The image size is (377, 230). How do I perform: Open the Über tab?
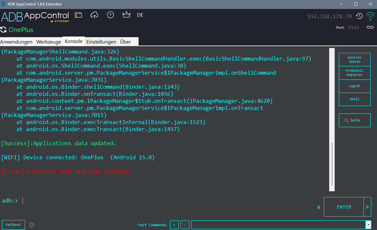(x=125, y=42)
